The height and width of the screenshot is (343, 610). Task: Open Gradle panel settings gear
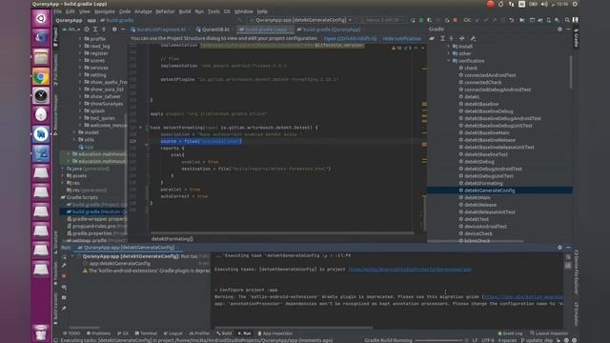(559, 30)
